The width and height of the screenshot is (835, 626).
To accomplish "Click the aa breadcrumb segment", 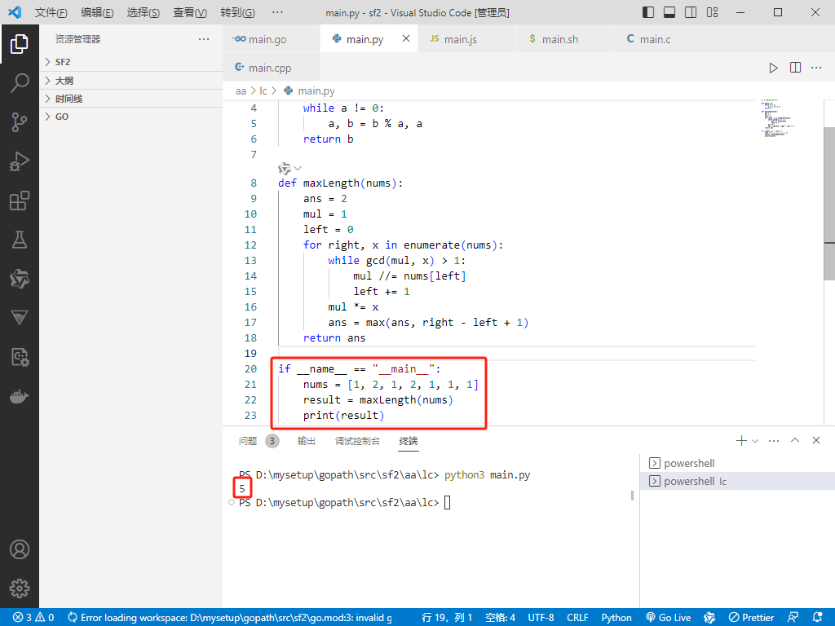I will point(241,91).
